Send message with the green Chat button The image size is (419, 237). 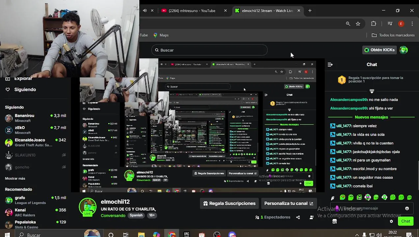point(405,221)
